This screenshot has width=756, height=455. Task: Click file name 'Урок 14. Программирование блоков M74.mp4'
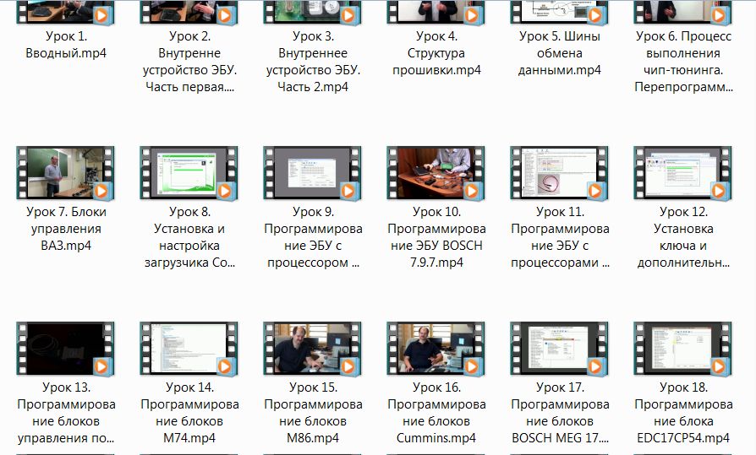[189, 413]
